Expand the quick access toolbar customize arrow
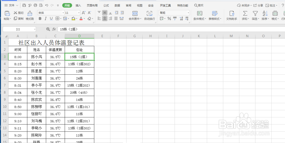This screenshot has height=143, width=285. 58,5
